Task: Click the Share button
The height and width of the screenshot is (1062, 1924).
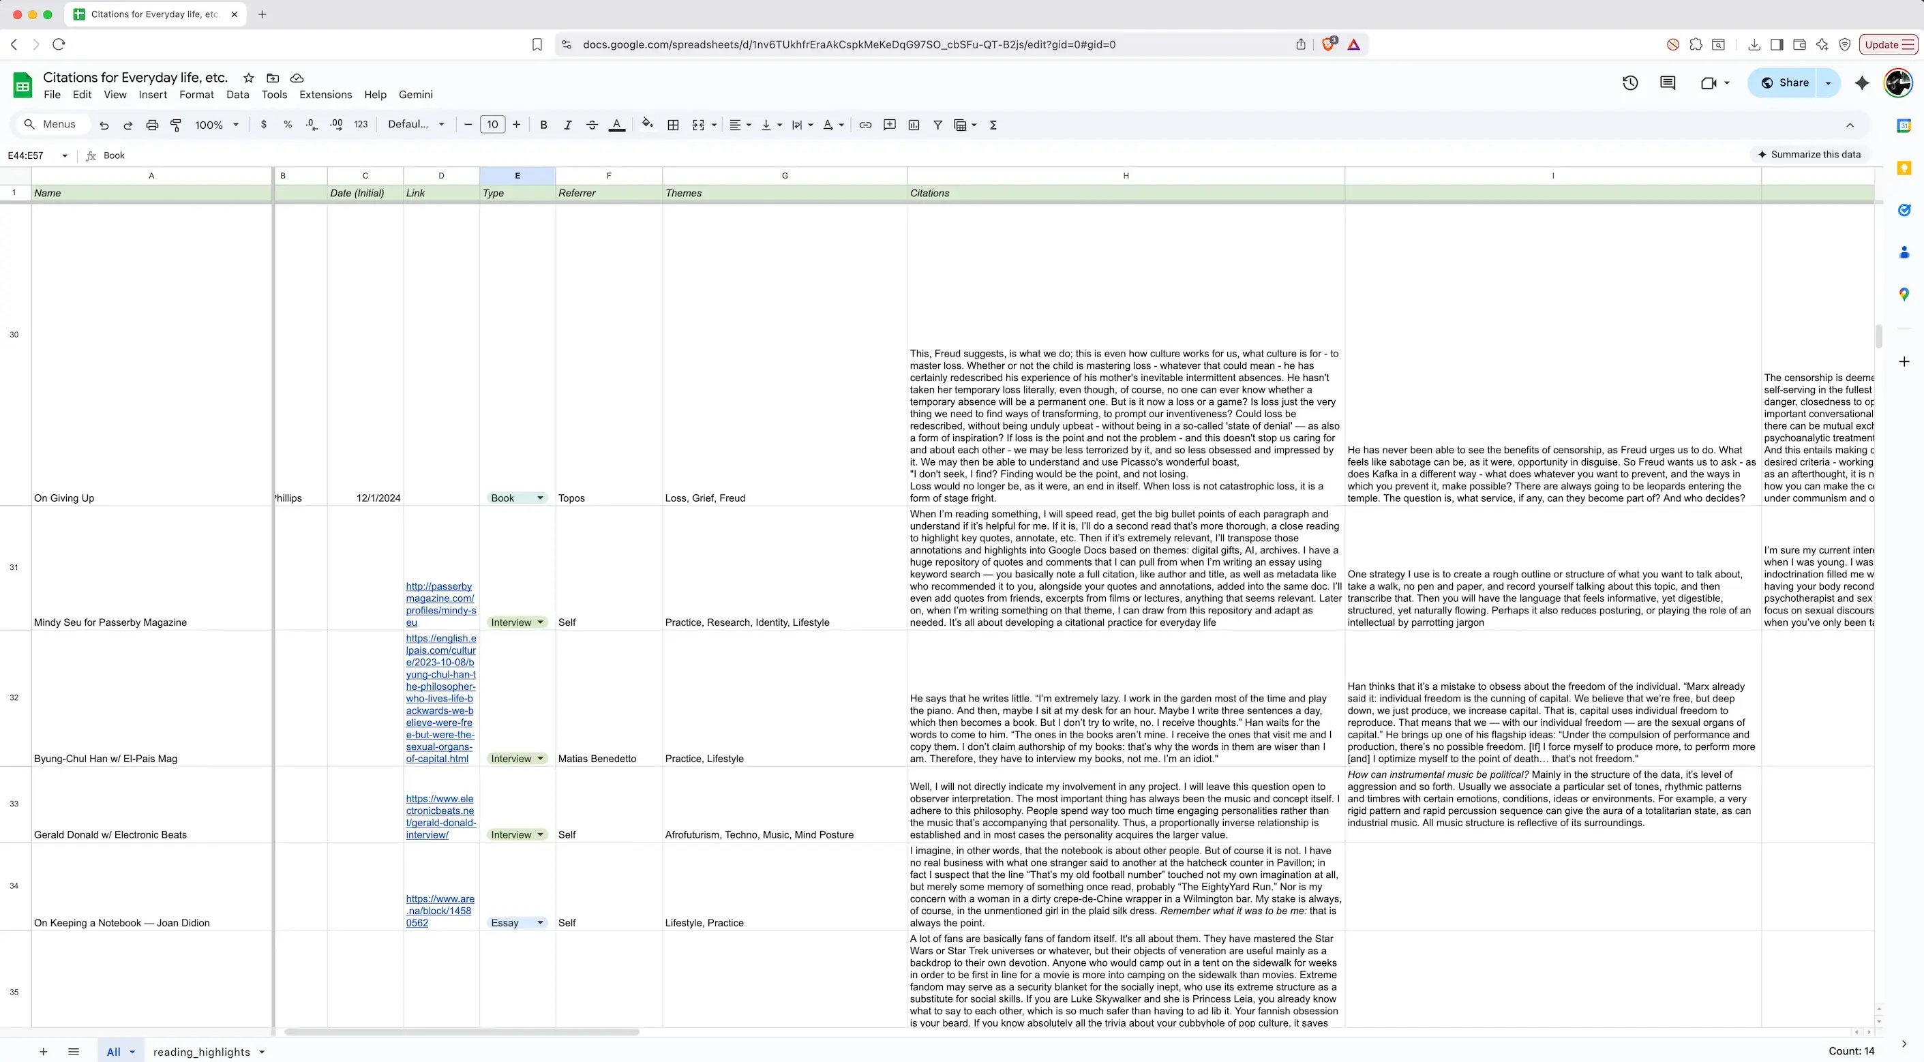Action: click(1784, 83)
